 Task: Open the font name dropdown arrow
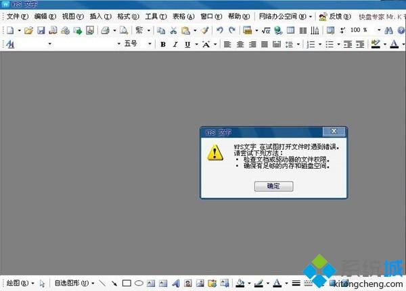click(119, 44)
